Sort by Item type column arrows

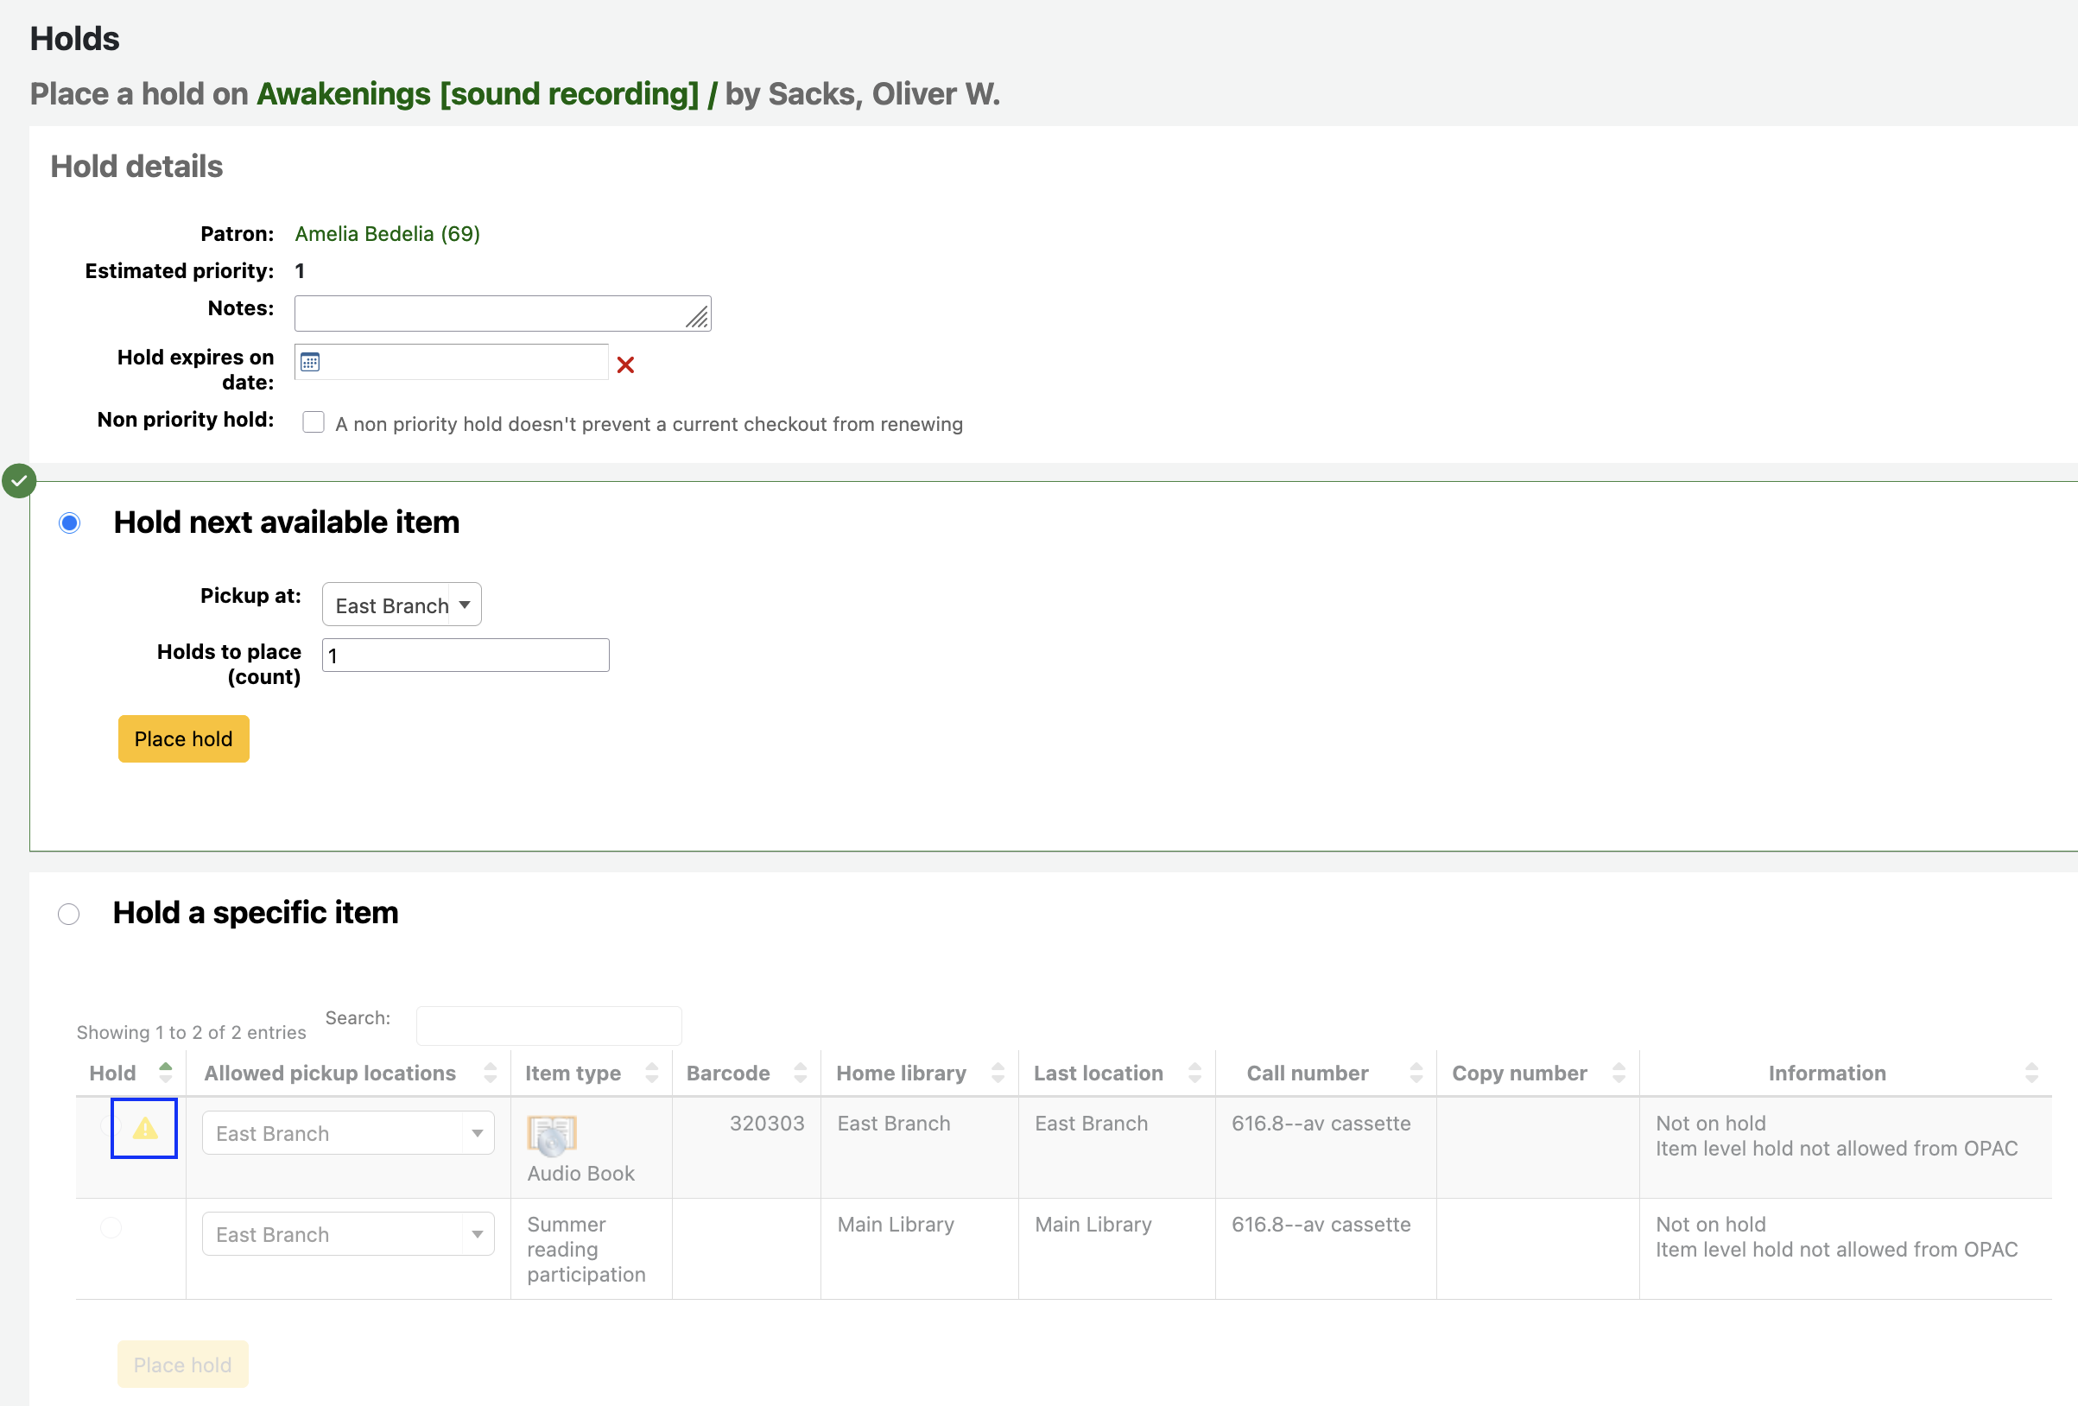pyautogui.click(x=652, y=1073)
